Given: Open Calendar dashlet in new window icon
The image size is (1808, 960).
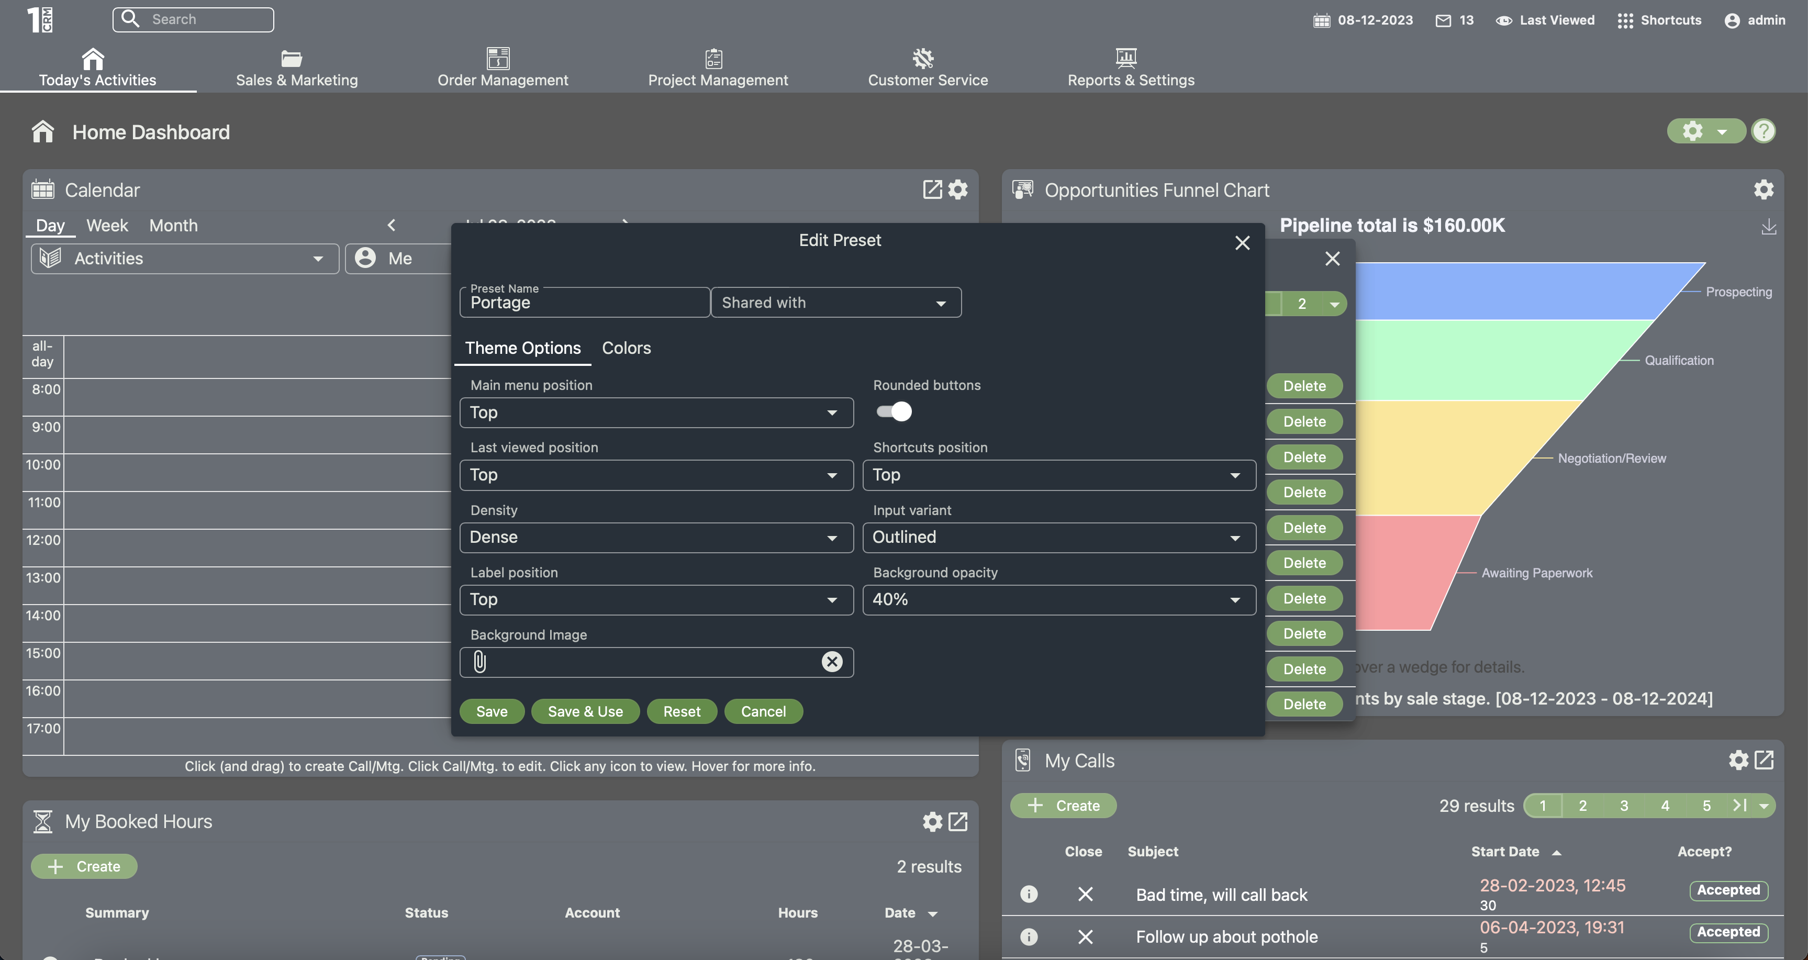Looking at the screenshot, I should [932, 189].
